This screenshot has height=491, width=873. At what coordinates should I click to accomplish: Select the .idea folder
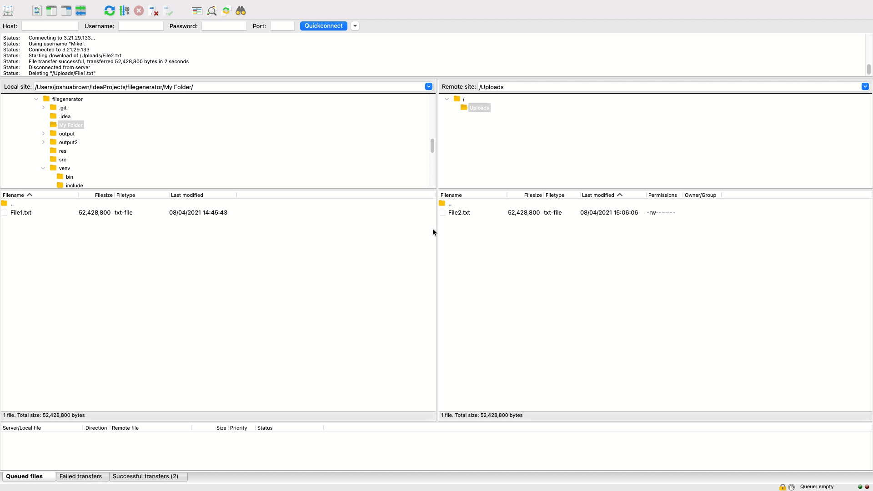tap(65, 116)
